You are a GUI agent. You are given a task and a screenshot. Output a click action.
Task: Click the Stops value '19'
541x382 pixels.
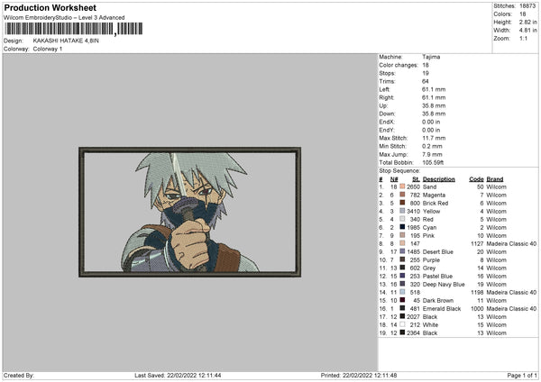coord(426,73)
